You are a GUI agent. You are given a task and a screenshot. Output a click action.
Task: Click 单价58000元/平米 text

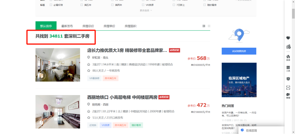pos(200,112)
